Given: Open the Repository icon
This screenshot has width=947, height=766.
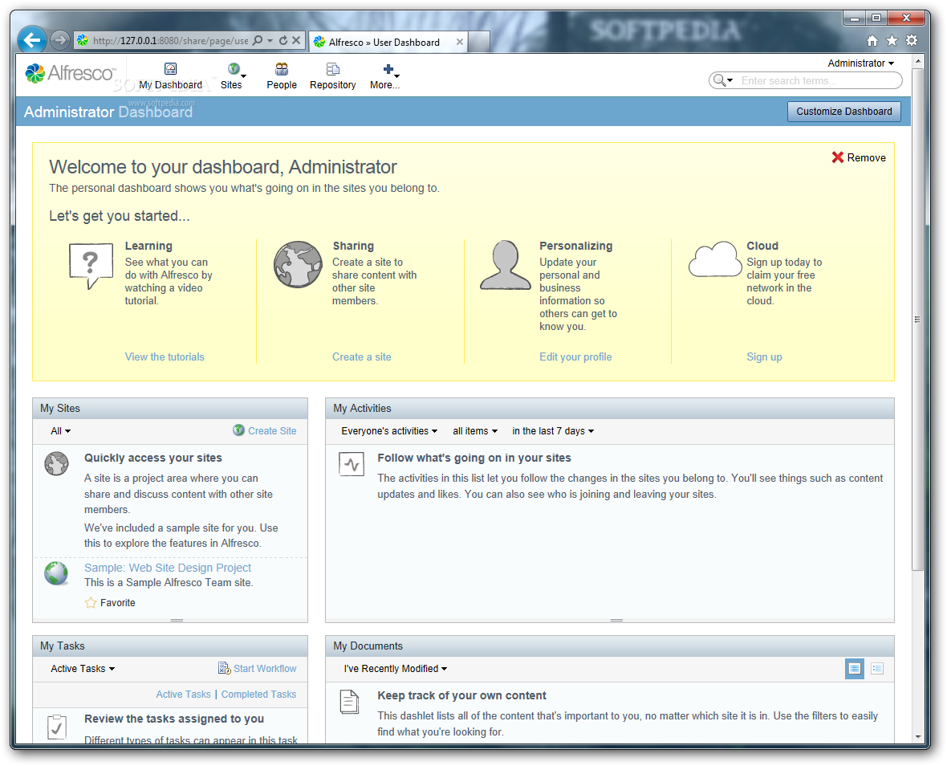Looking at the screenshot, I should click(x=333, y=69).
